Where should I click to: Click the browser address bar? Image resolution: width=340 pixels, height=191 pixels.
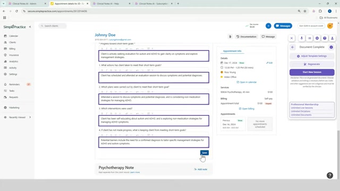point(160,11)
